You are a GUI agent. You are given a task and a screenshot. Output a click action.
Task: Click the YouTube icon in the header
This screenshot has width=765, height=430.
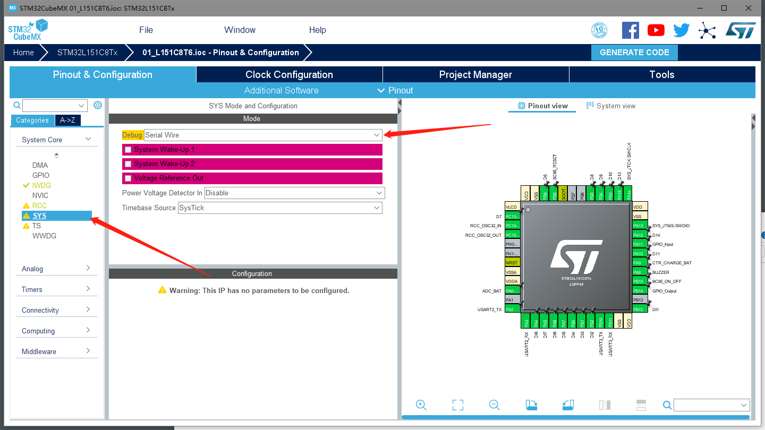656,30
